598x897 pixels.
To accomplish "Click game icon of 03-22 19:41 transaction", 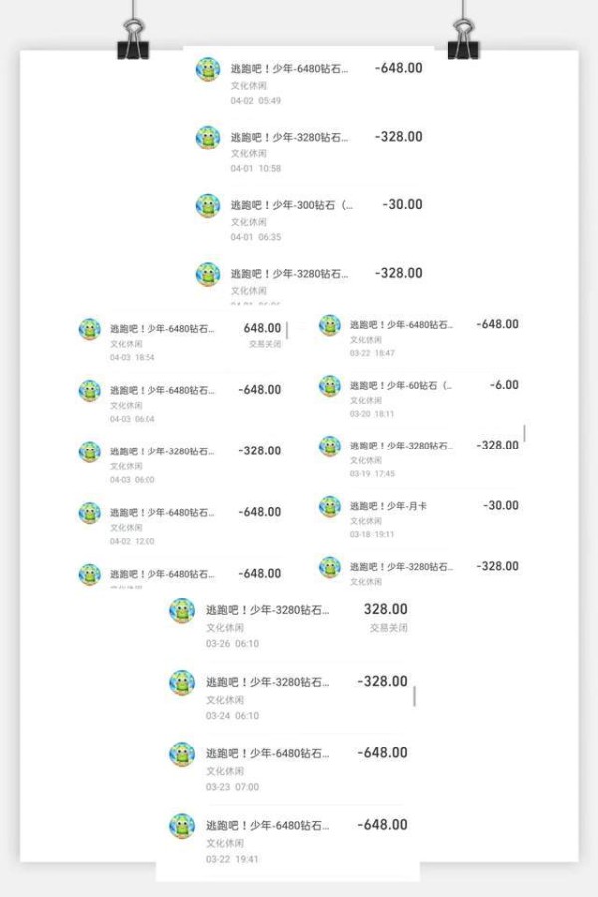I will click(x=181, y=826).
